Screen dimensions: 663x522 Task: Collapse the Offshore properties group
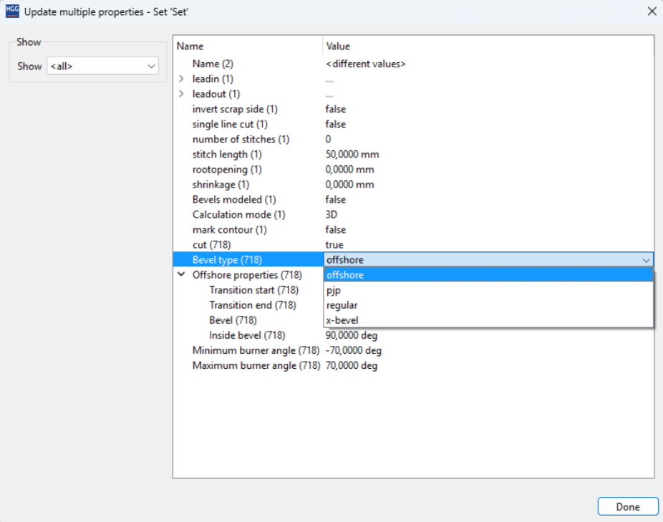(x=182, y=275)
